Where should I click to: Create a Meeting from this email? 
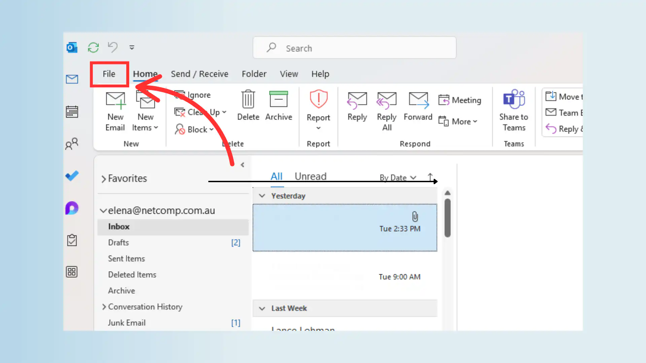[x=460, y=100]
